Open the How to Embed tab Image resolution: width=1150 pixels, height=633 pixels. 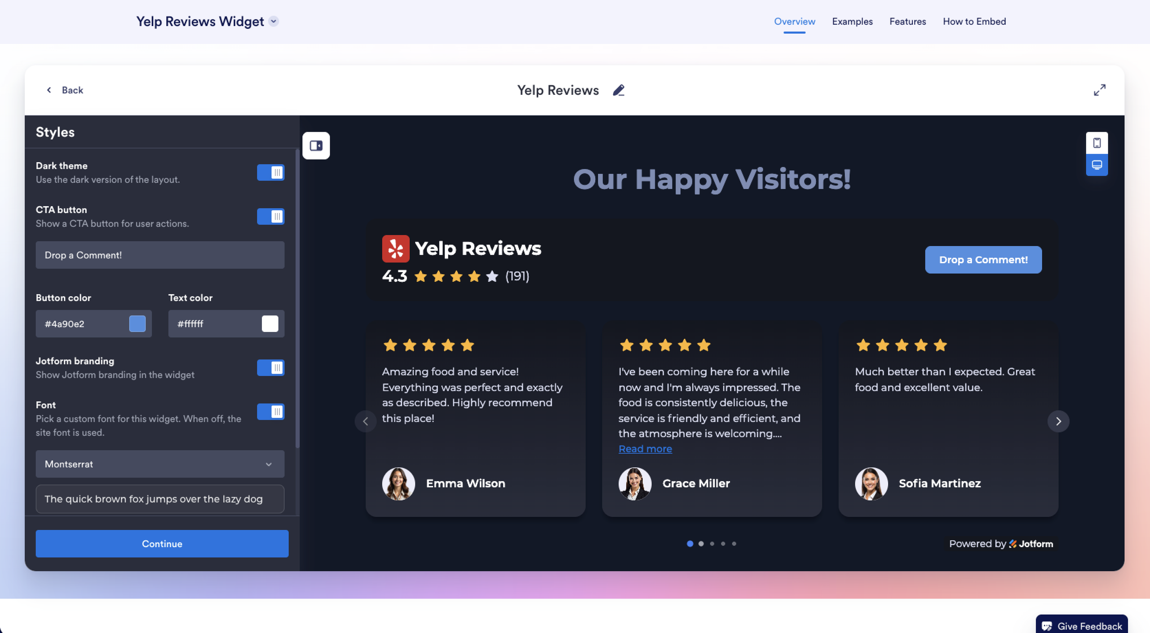974,22
